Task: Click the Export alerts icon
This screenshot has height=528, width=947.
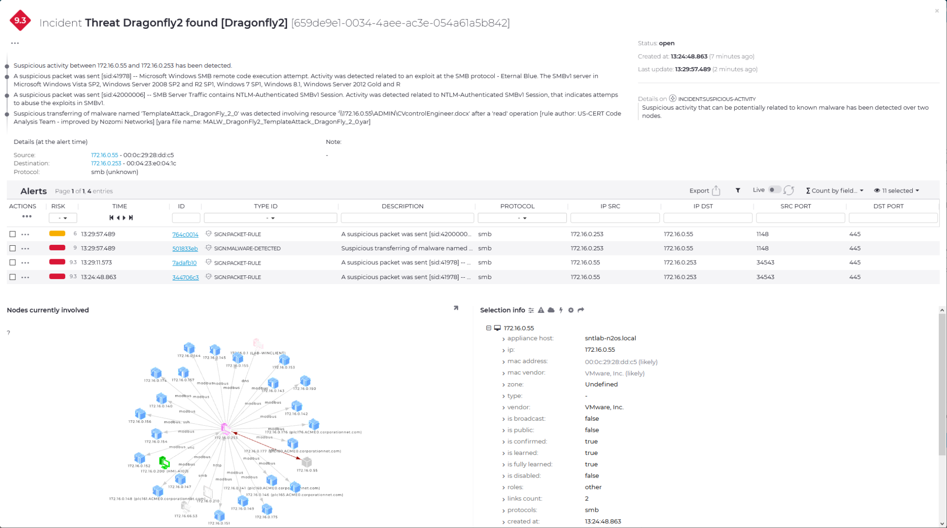Action: (716, 190)
